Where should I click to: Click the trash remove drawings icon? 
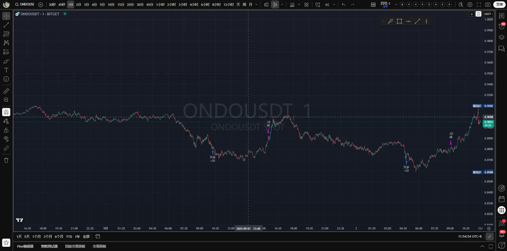(6, 160)
